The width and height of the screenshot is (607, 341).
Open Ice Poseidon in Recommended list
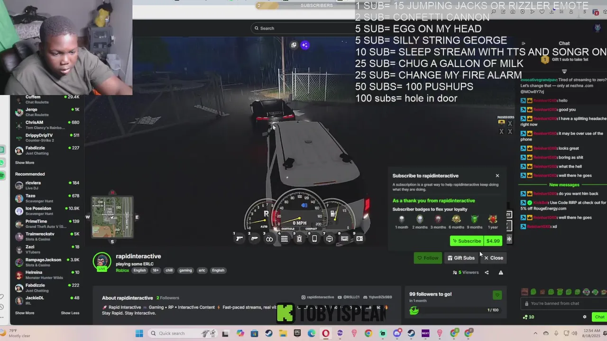47,211
